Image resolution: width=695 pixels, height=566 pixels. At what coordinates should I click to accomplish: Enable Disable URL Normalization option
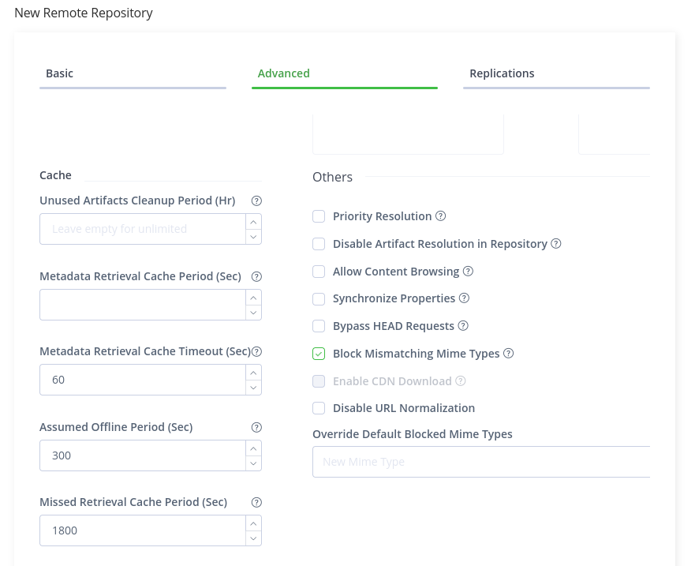pyautogui.click(x=319, y=408)
